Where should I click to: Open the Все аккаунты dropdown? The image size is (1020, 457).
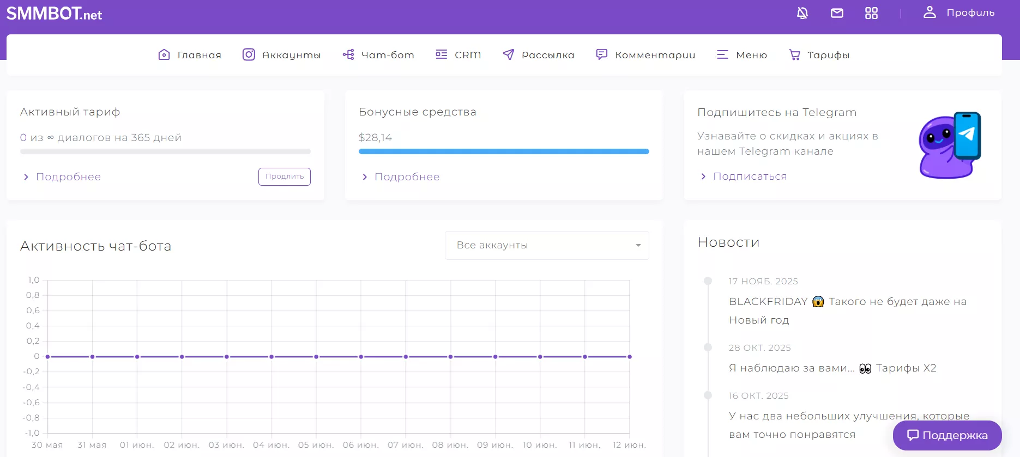pyautogui.click(x=547, y=245)
